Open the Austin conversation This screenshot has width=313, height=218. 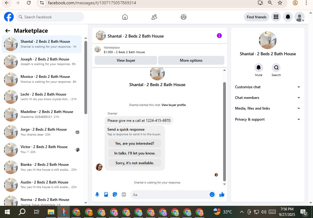pyautogui.click(x=42, y=185)
